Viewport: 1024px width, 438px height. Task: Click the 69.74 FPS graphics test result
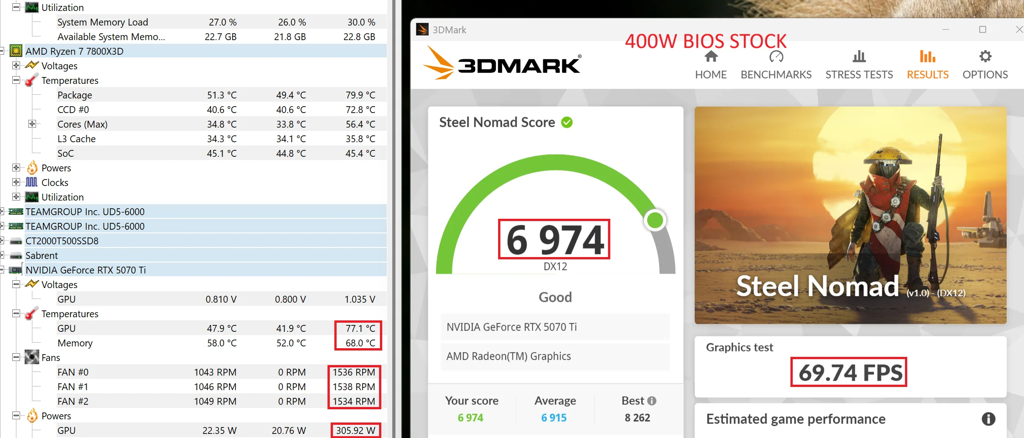click(850, 372)
